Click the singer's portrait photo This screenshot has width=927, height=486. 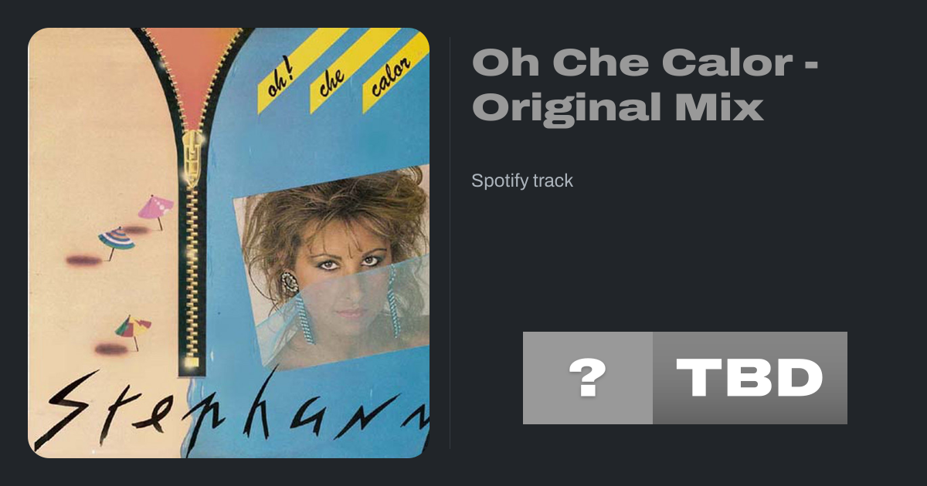coord(332,266)
